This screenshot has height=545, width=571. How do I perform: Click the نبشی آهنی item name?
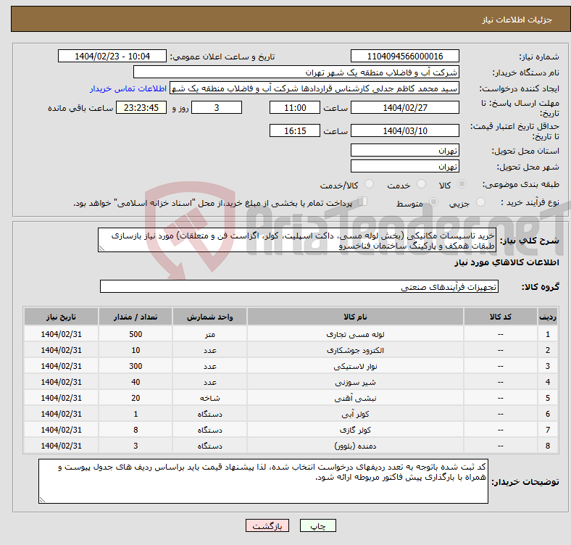point(355,398)
